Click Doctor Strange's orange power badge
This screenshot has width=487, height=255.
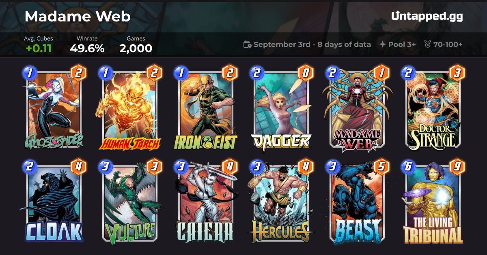457,73
